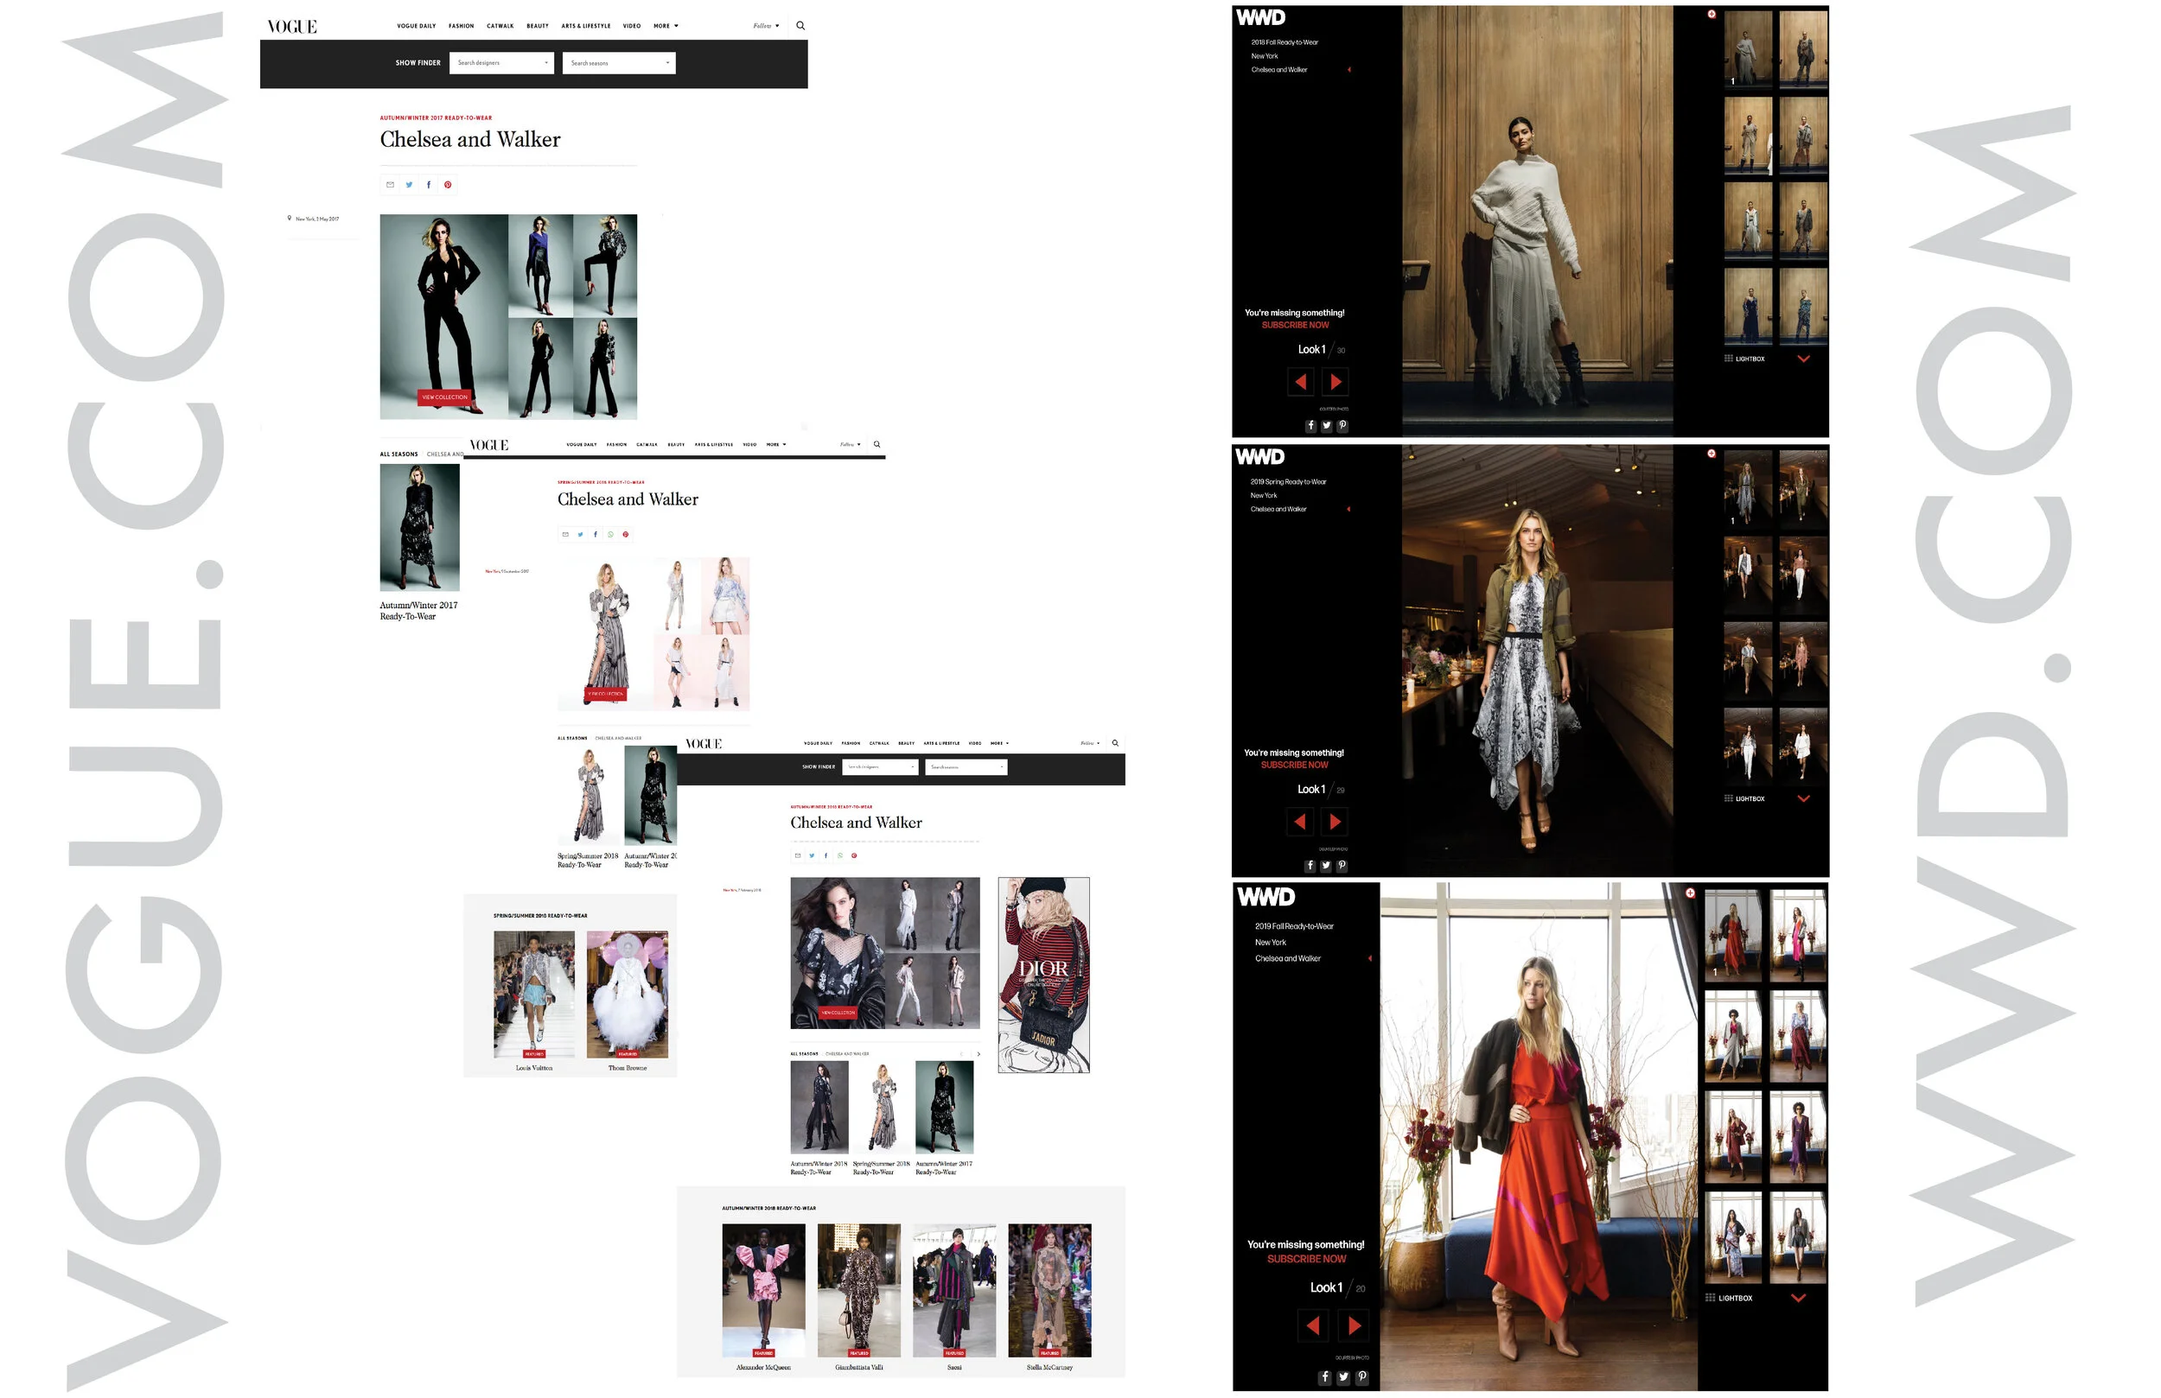The height and width of the screenshot is (1398, 2161).
Task: Open Arts & Lifestyle on the Autumn/Winter 2017 Vogue page
Action: (586, 25)
